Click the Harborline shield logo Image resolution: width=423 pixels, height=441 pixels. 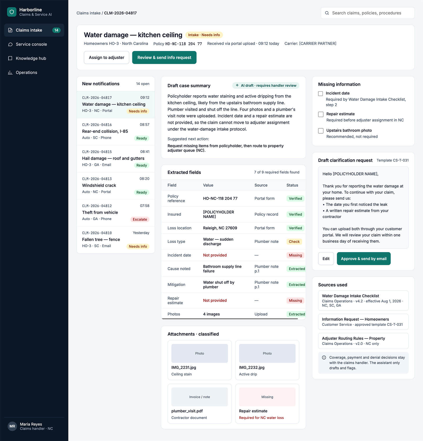point(12,12)
